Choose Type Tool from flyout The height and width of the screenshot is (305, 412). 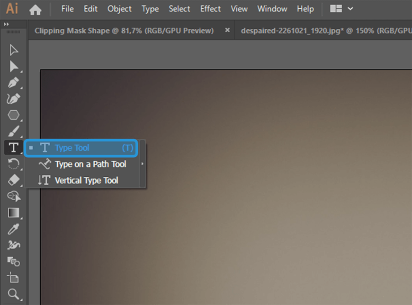[81, 148]
